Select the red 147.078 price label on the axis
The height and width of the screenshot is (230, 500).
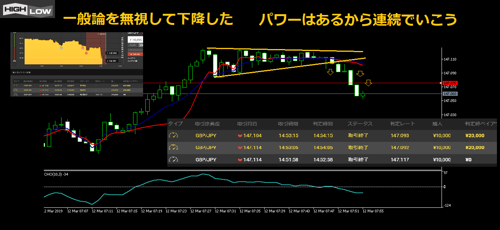point(449,83)
